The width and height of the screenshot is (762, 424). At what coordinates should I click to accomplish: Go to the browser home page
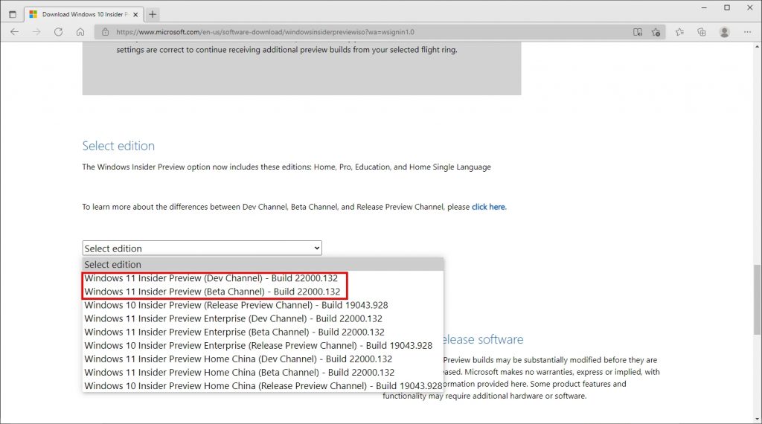[x=80, y=32]
